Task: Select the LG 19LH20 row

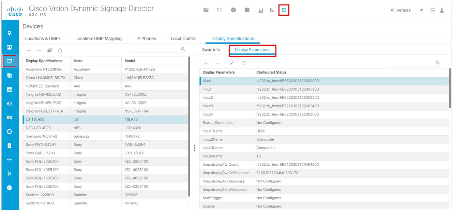Action: coord(105,120)
